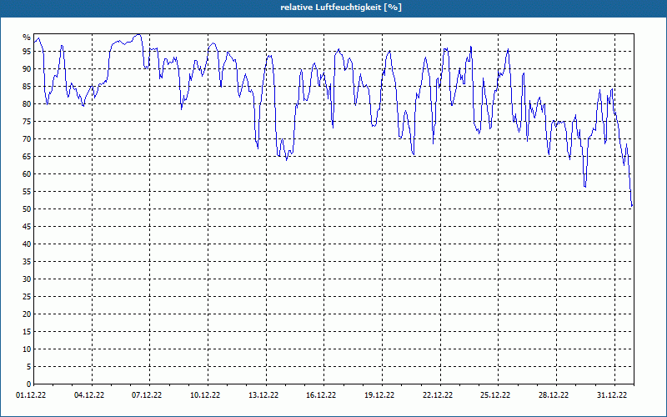Choose the date label 31.12.22
The width and height of the screenshot is (667, 417).
[612, 394]
